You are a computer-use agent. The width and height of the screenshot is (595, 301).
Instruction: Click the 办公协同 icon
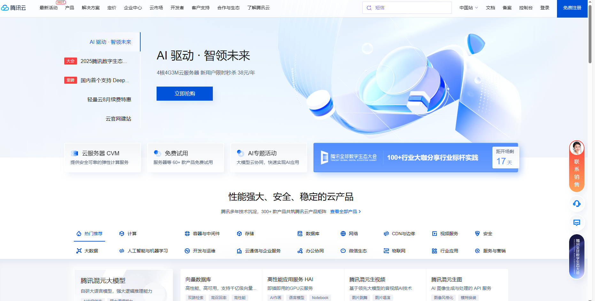(300, 251)
